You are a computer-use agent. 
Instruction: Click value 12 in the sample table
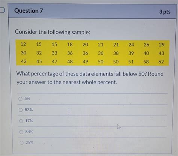coord(23,44)
